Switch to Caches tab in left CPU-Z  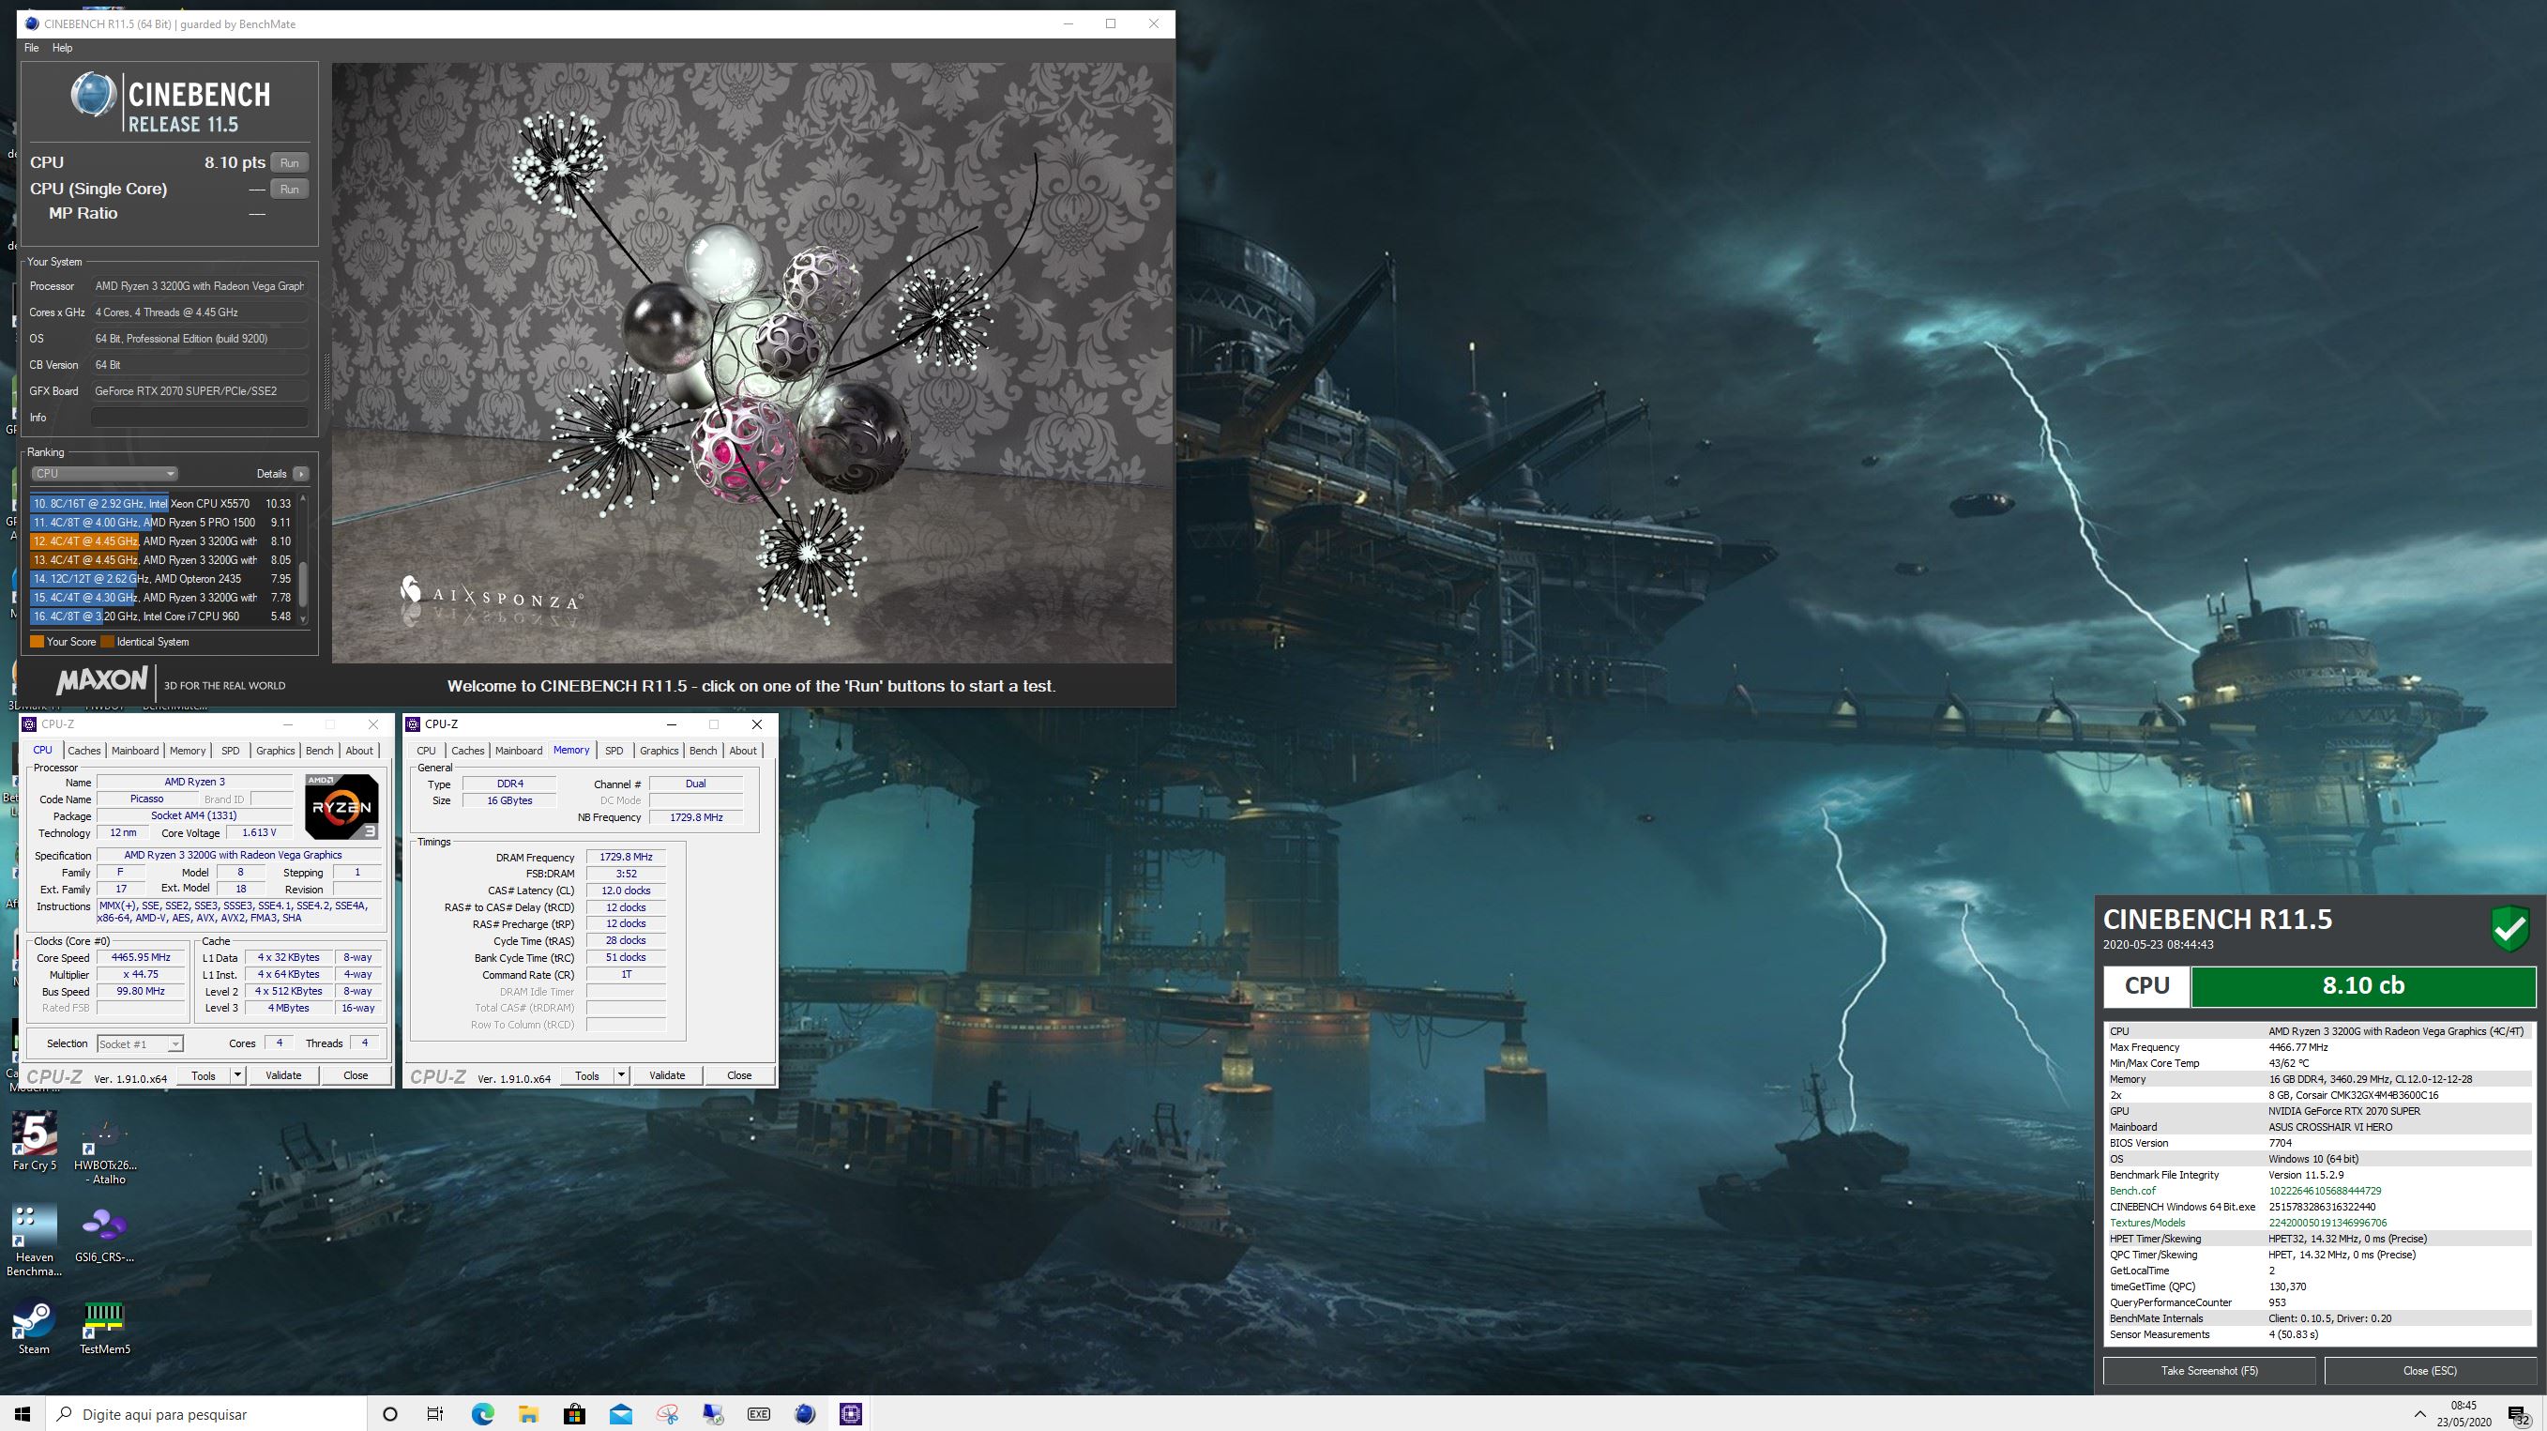tap(84, 751)
